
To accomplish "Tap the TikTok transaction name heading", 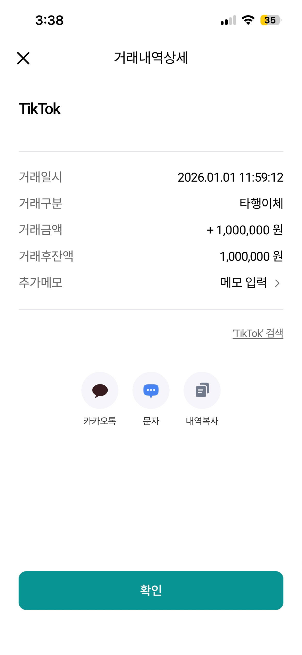I will tap(40, 109).
